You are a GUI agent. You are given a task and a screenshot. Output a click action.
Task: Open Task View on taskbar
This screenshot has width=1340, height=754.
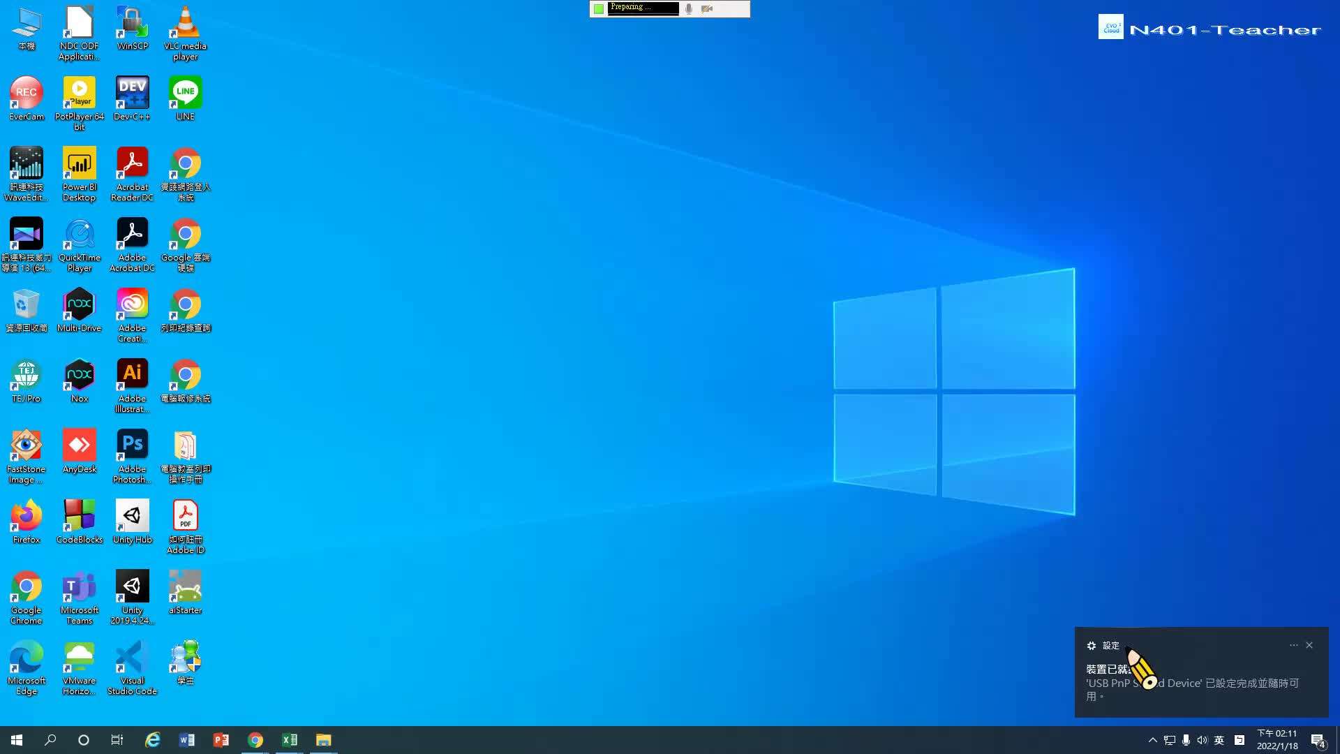[117, 740]
